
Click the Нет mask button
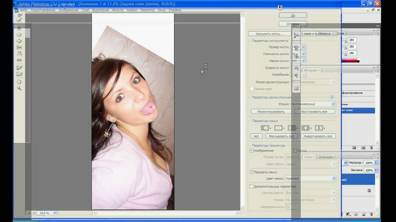pos(256,136)
